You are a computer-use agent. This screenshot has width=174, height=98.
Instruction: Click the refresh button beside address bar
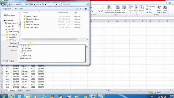coord(60,4)
